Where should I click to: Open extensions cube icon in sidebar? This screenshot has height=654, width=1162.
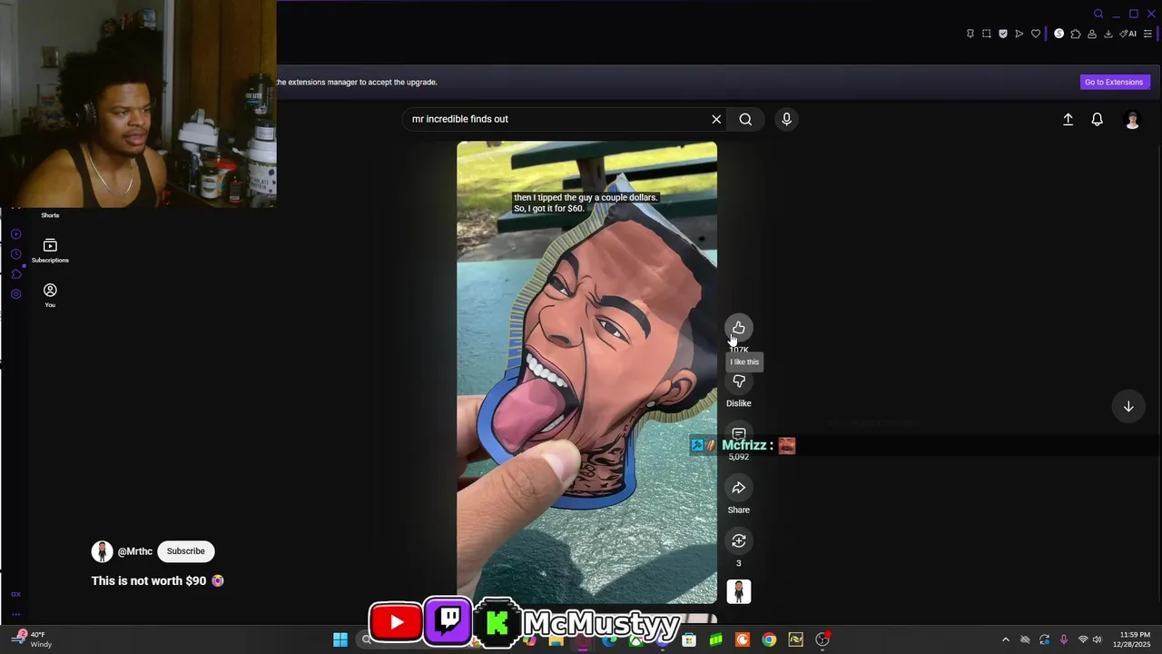pos(15,273)
